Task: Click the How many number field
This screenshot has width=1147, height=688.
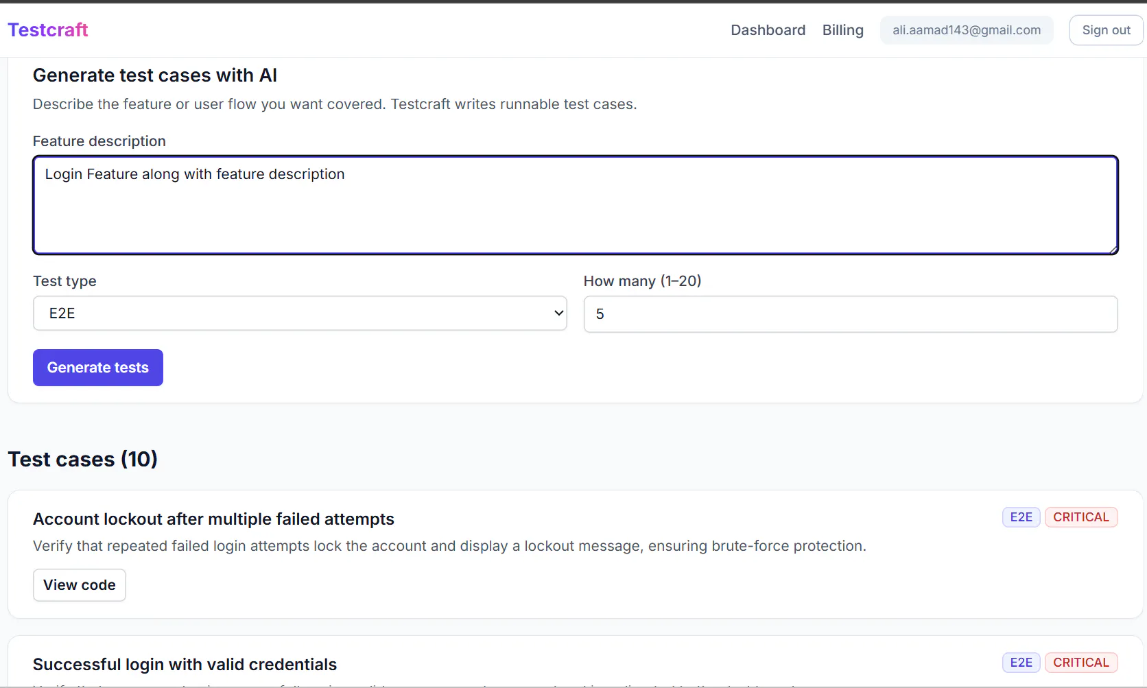Action: click(851, 314)
